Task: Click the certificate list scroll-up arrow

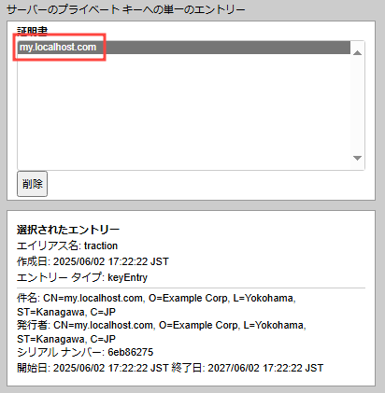Action: point(357,53)
